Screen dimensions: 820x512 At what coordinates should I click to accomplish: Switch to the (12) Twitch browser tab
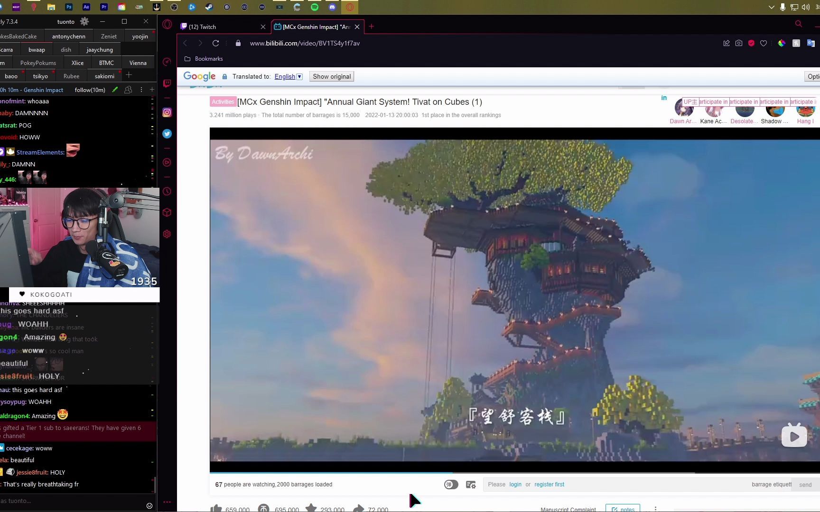click(x=222, y=27)
